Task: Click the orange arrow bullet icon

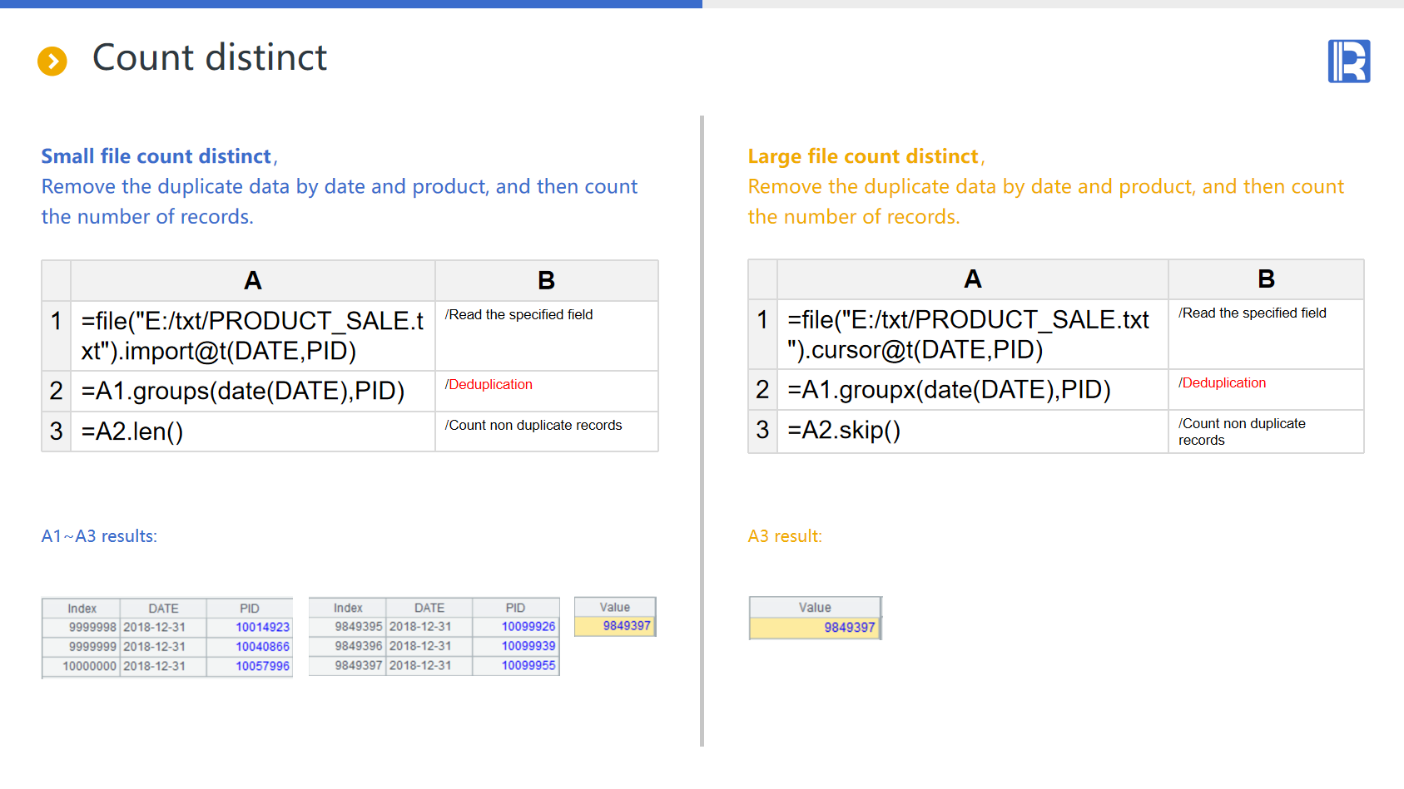Action: point(52,61)
